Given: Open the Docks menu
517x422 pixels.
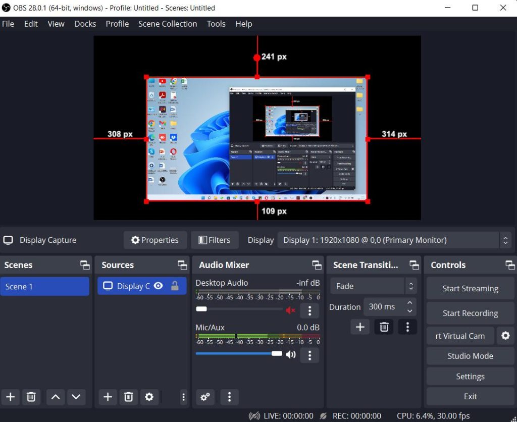Looking at the screenshot, I should pyautogui.click(x=85, y=24).
